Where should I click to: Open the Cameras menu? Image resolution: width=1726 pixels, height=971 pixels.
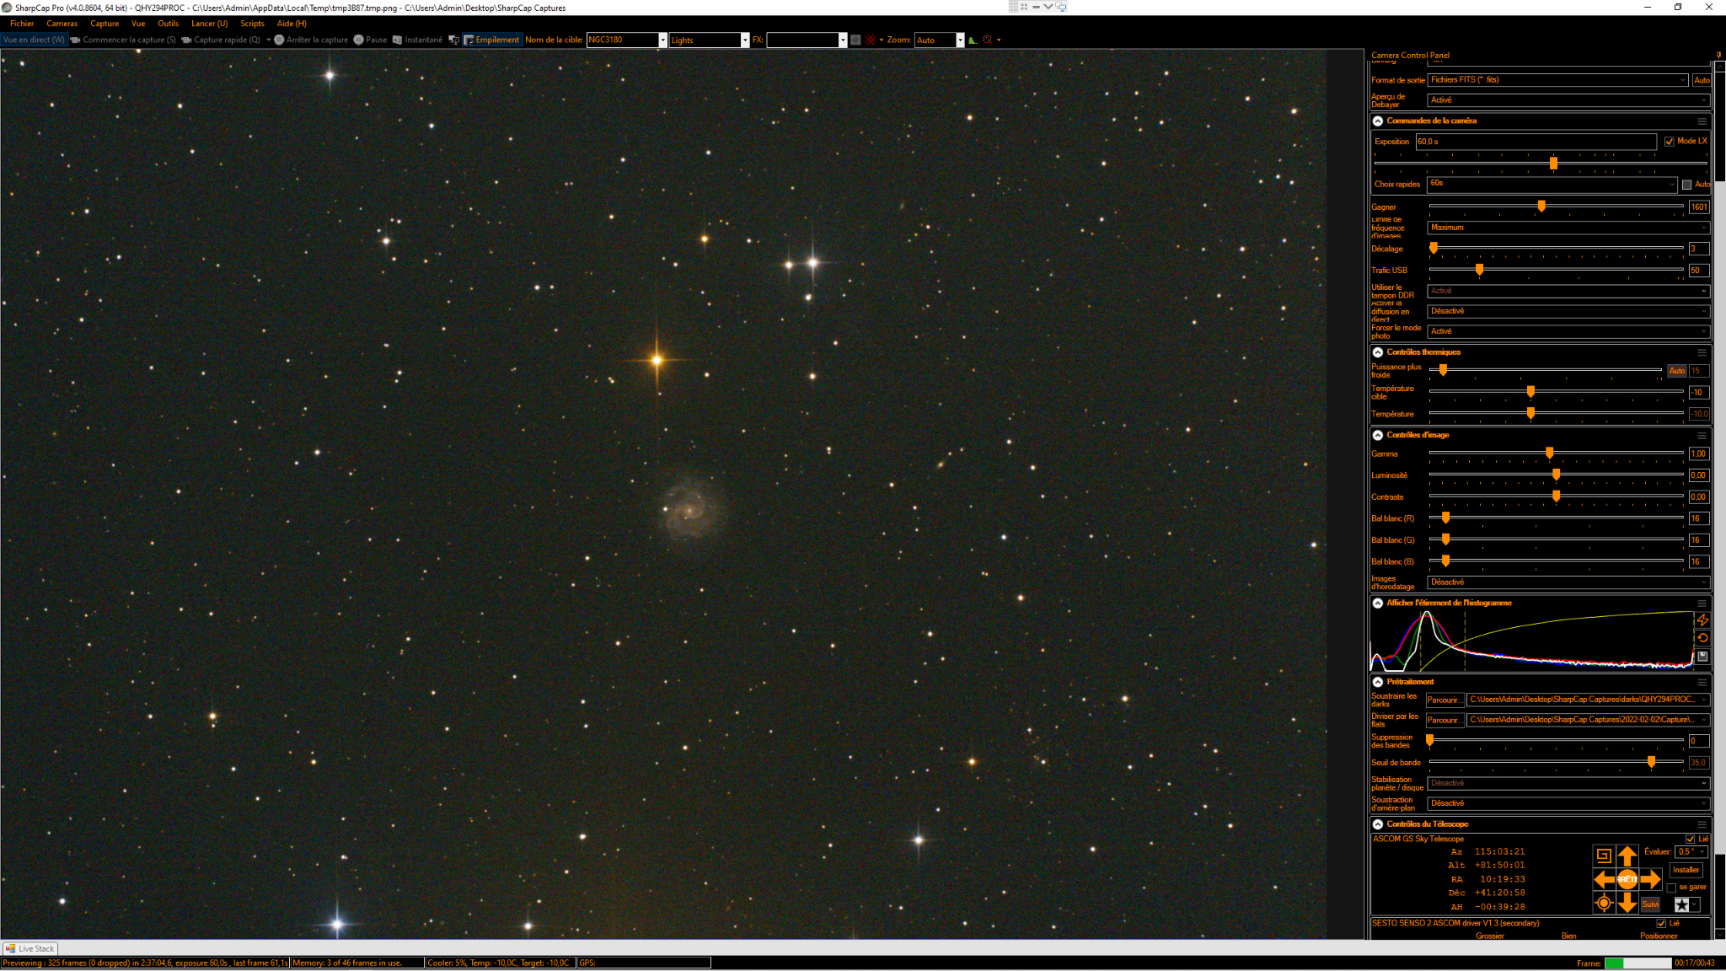62,24
